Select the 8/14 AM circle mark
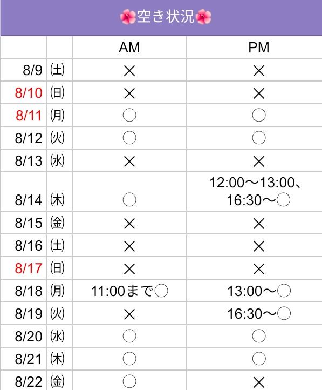 [129, 200]
